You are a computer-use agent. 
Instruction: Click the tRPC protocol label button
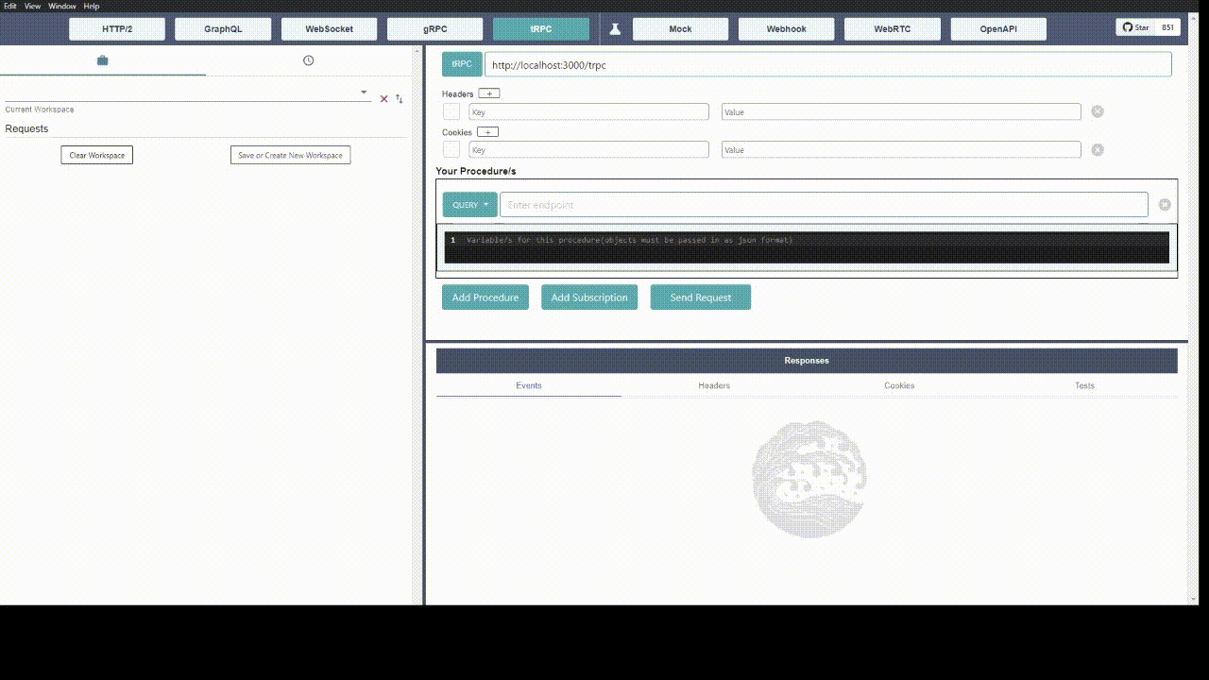point(462,64)
